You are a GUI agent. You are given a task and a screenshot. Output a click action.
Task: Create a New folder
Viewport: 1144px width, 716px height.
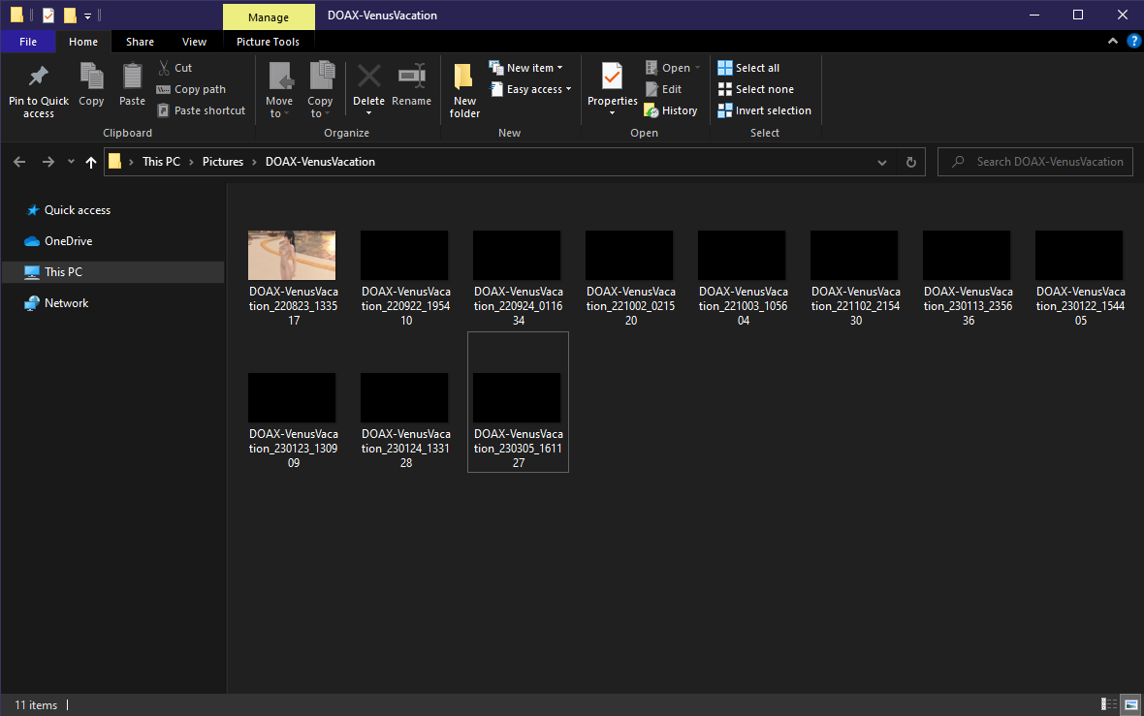[464, 90]
